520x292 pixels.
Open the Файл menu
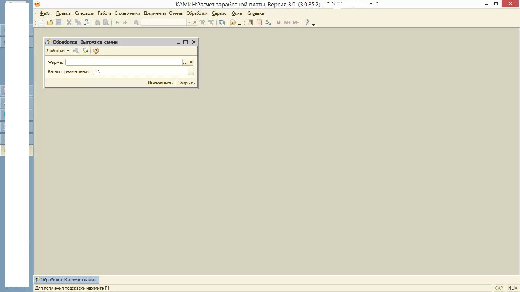45,13
